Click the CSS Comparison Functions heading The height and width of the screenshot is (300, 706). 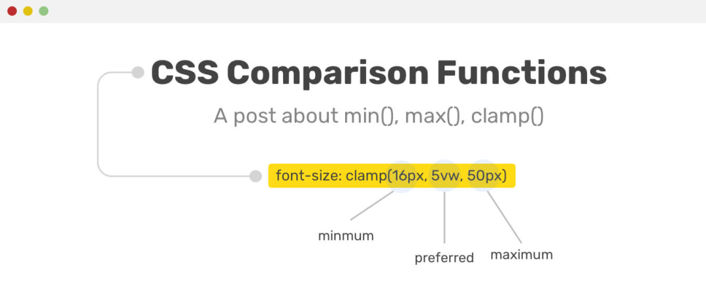378,74
